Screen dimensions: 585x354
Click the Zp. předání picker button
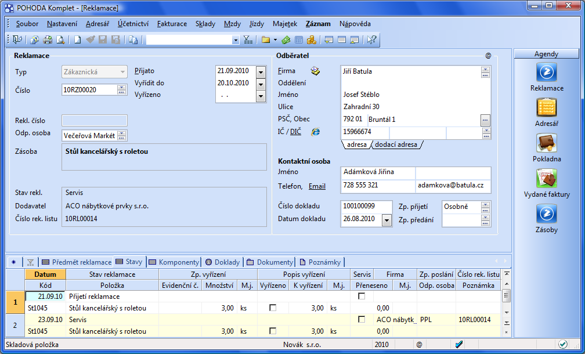485,220
